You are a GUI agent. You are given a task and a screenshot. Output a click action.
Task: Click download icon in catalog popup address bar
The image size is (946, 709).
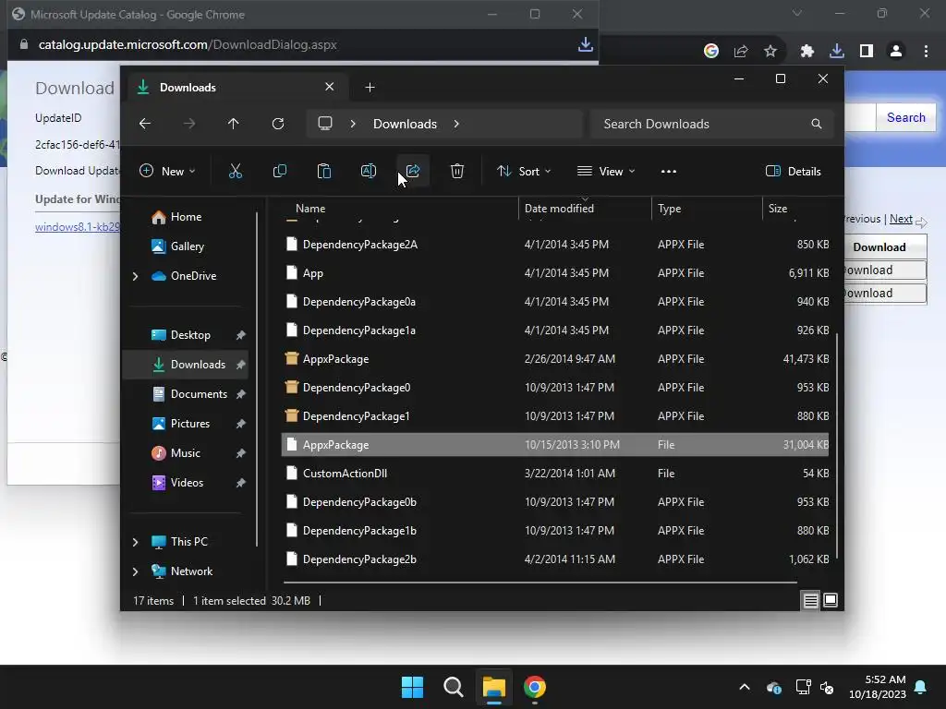coord(585,44)
